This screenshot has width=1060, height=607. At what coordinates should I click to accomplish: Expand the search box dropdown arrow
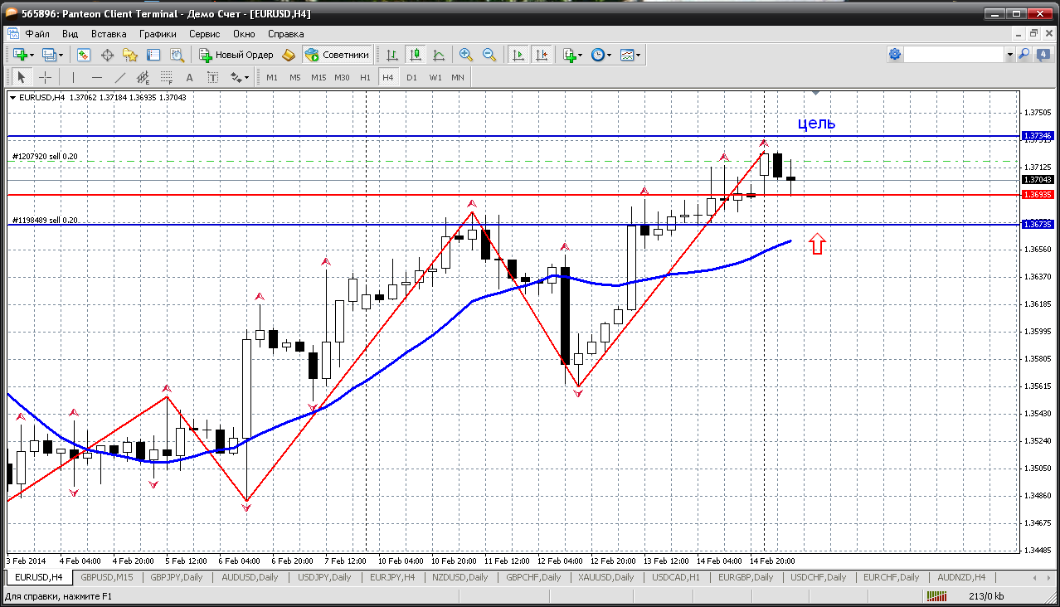click(1009, 54)
